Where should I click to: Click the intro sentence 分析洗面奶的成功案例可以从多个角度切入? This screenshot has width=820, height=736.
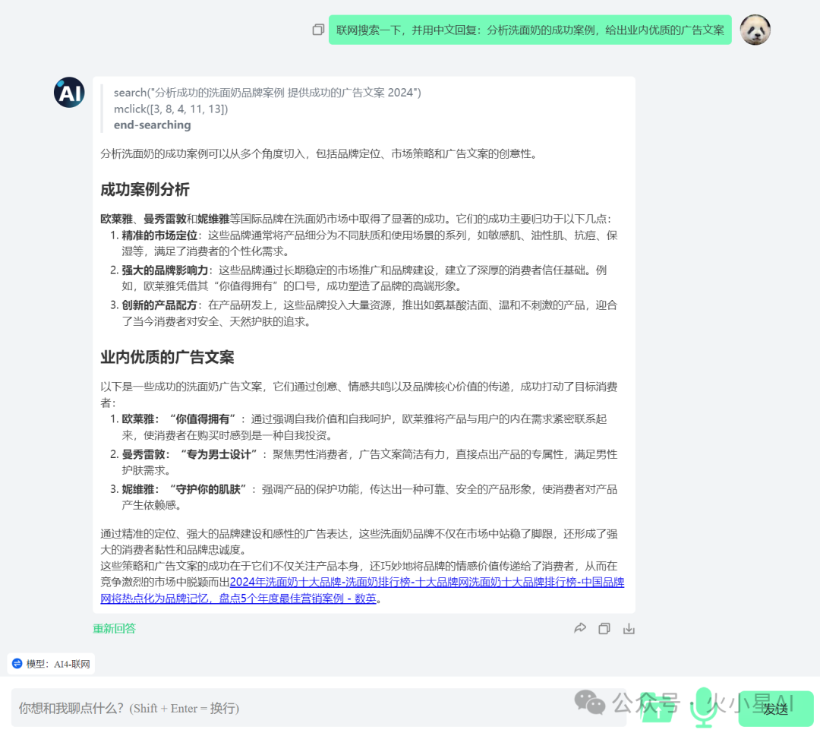319,153
